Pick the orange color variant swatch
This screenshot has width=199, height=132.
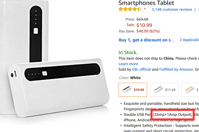click(x=190, y=90)
